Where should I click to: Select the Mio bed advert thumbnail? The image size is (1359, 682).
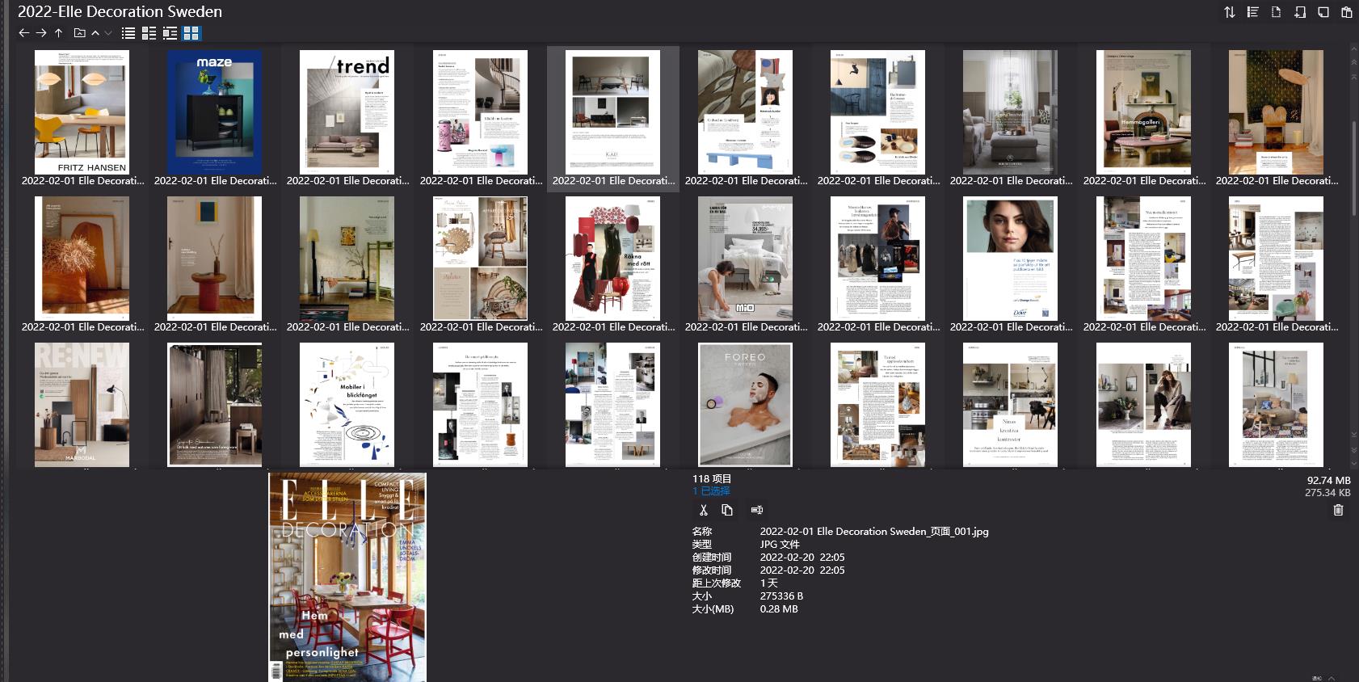(x=745, y=259)
